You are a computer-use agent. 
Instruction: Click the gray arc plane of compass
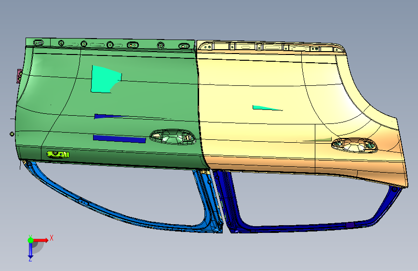click(x=38, y=247)
